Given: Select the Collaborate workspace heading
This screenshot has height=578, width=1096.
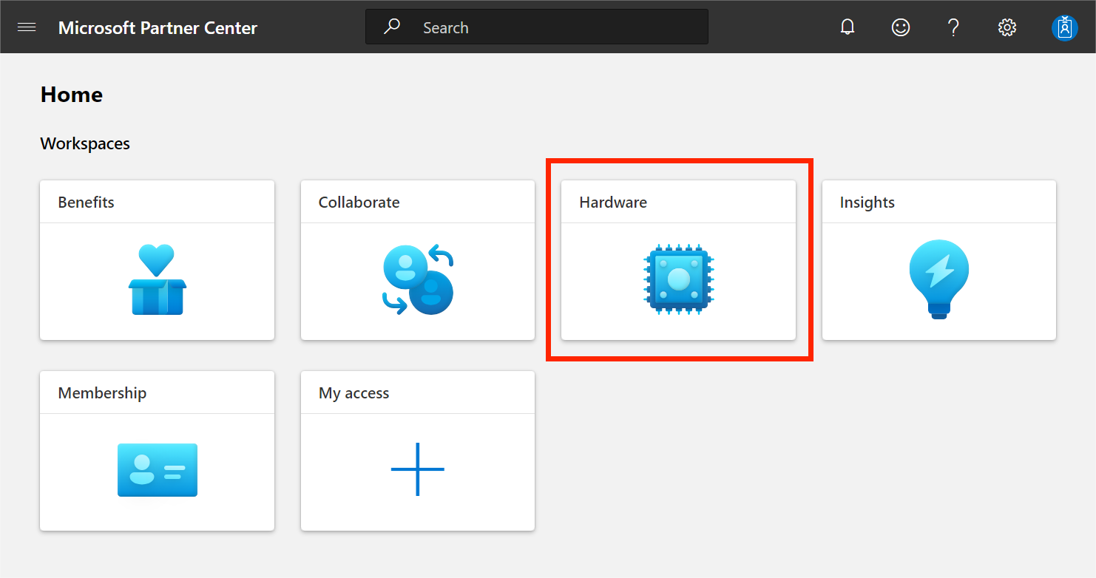Looking at the screenshot, I should coord(359,203).
